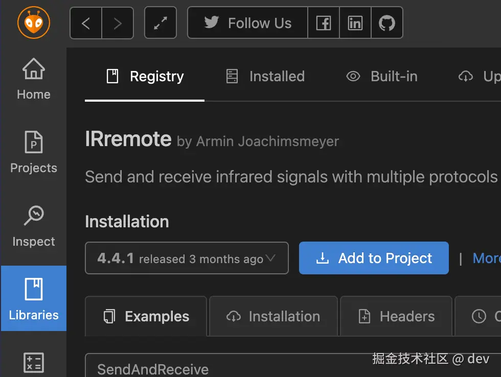Click the IRremote library title
Viewport: 501px width, 377px height.
[x=128, y=139]
